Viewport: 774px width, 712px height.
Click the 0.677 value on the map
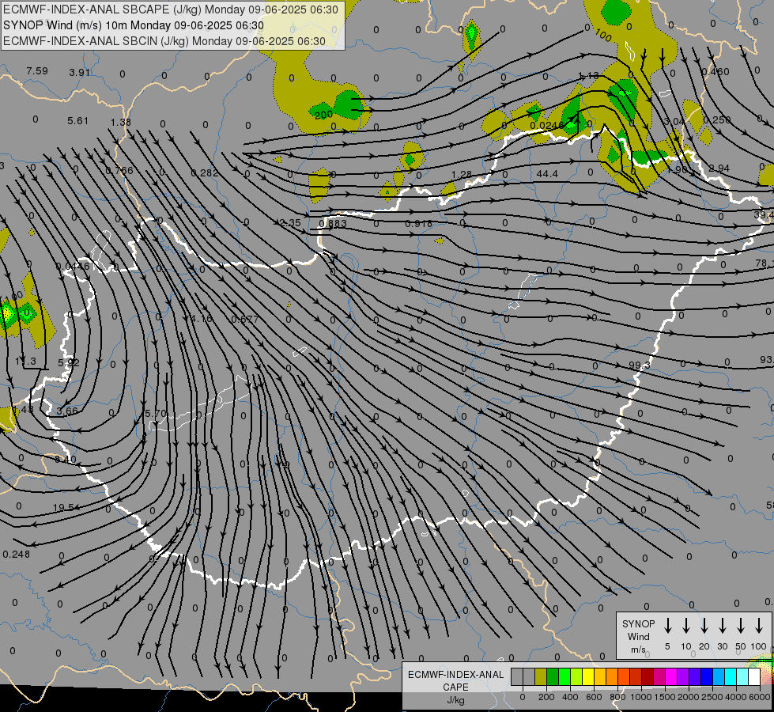click(245, 319)
